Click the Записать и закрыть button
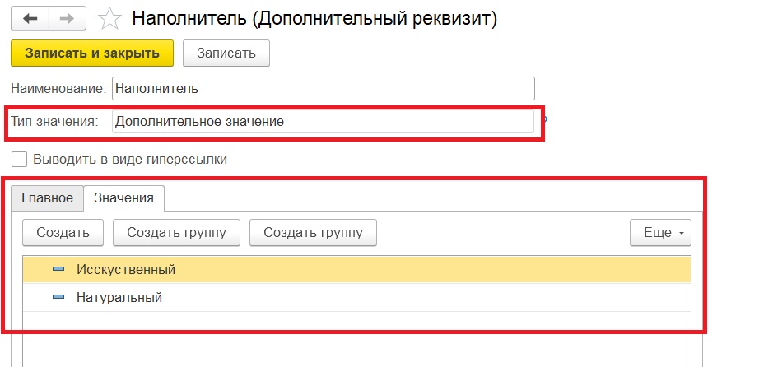Image resolution: width=759 pixels, height=367 pixels. (92, 53)
